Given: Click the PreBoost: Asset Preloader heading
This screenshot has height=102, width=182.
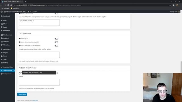Looking at the screenshot, I should 28,68.
